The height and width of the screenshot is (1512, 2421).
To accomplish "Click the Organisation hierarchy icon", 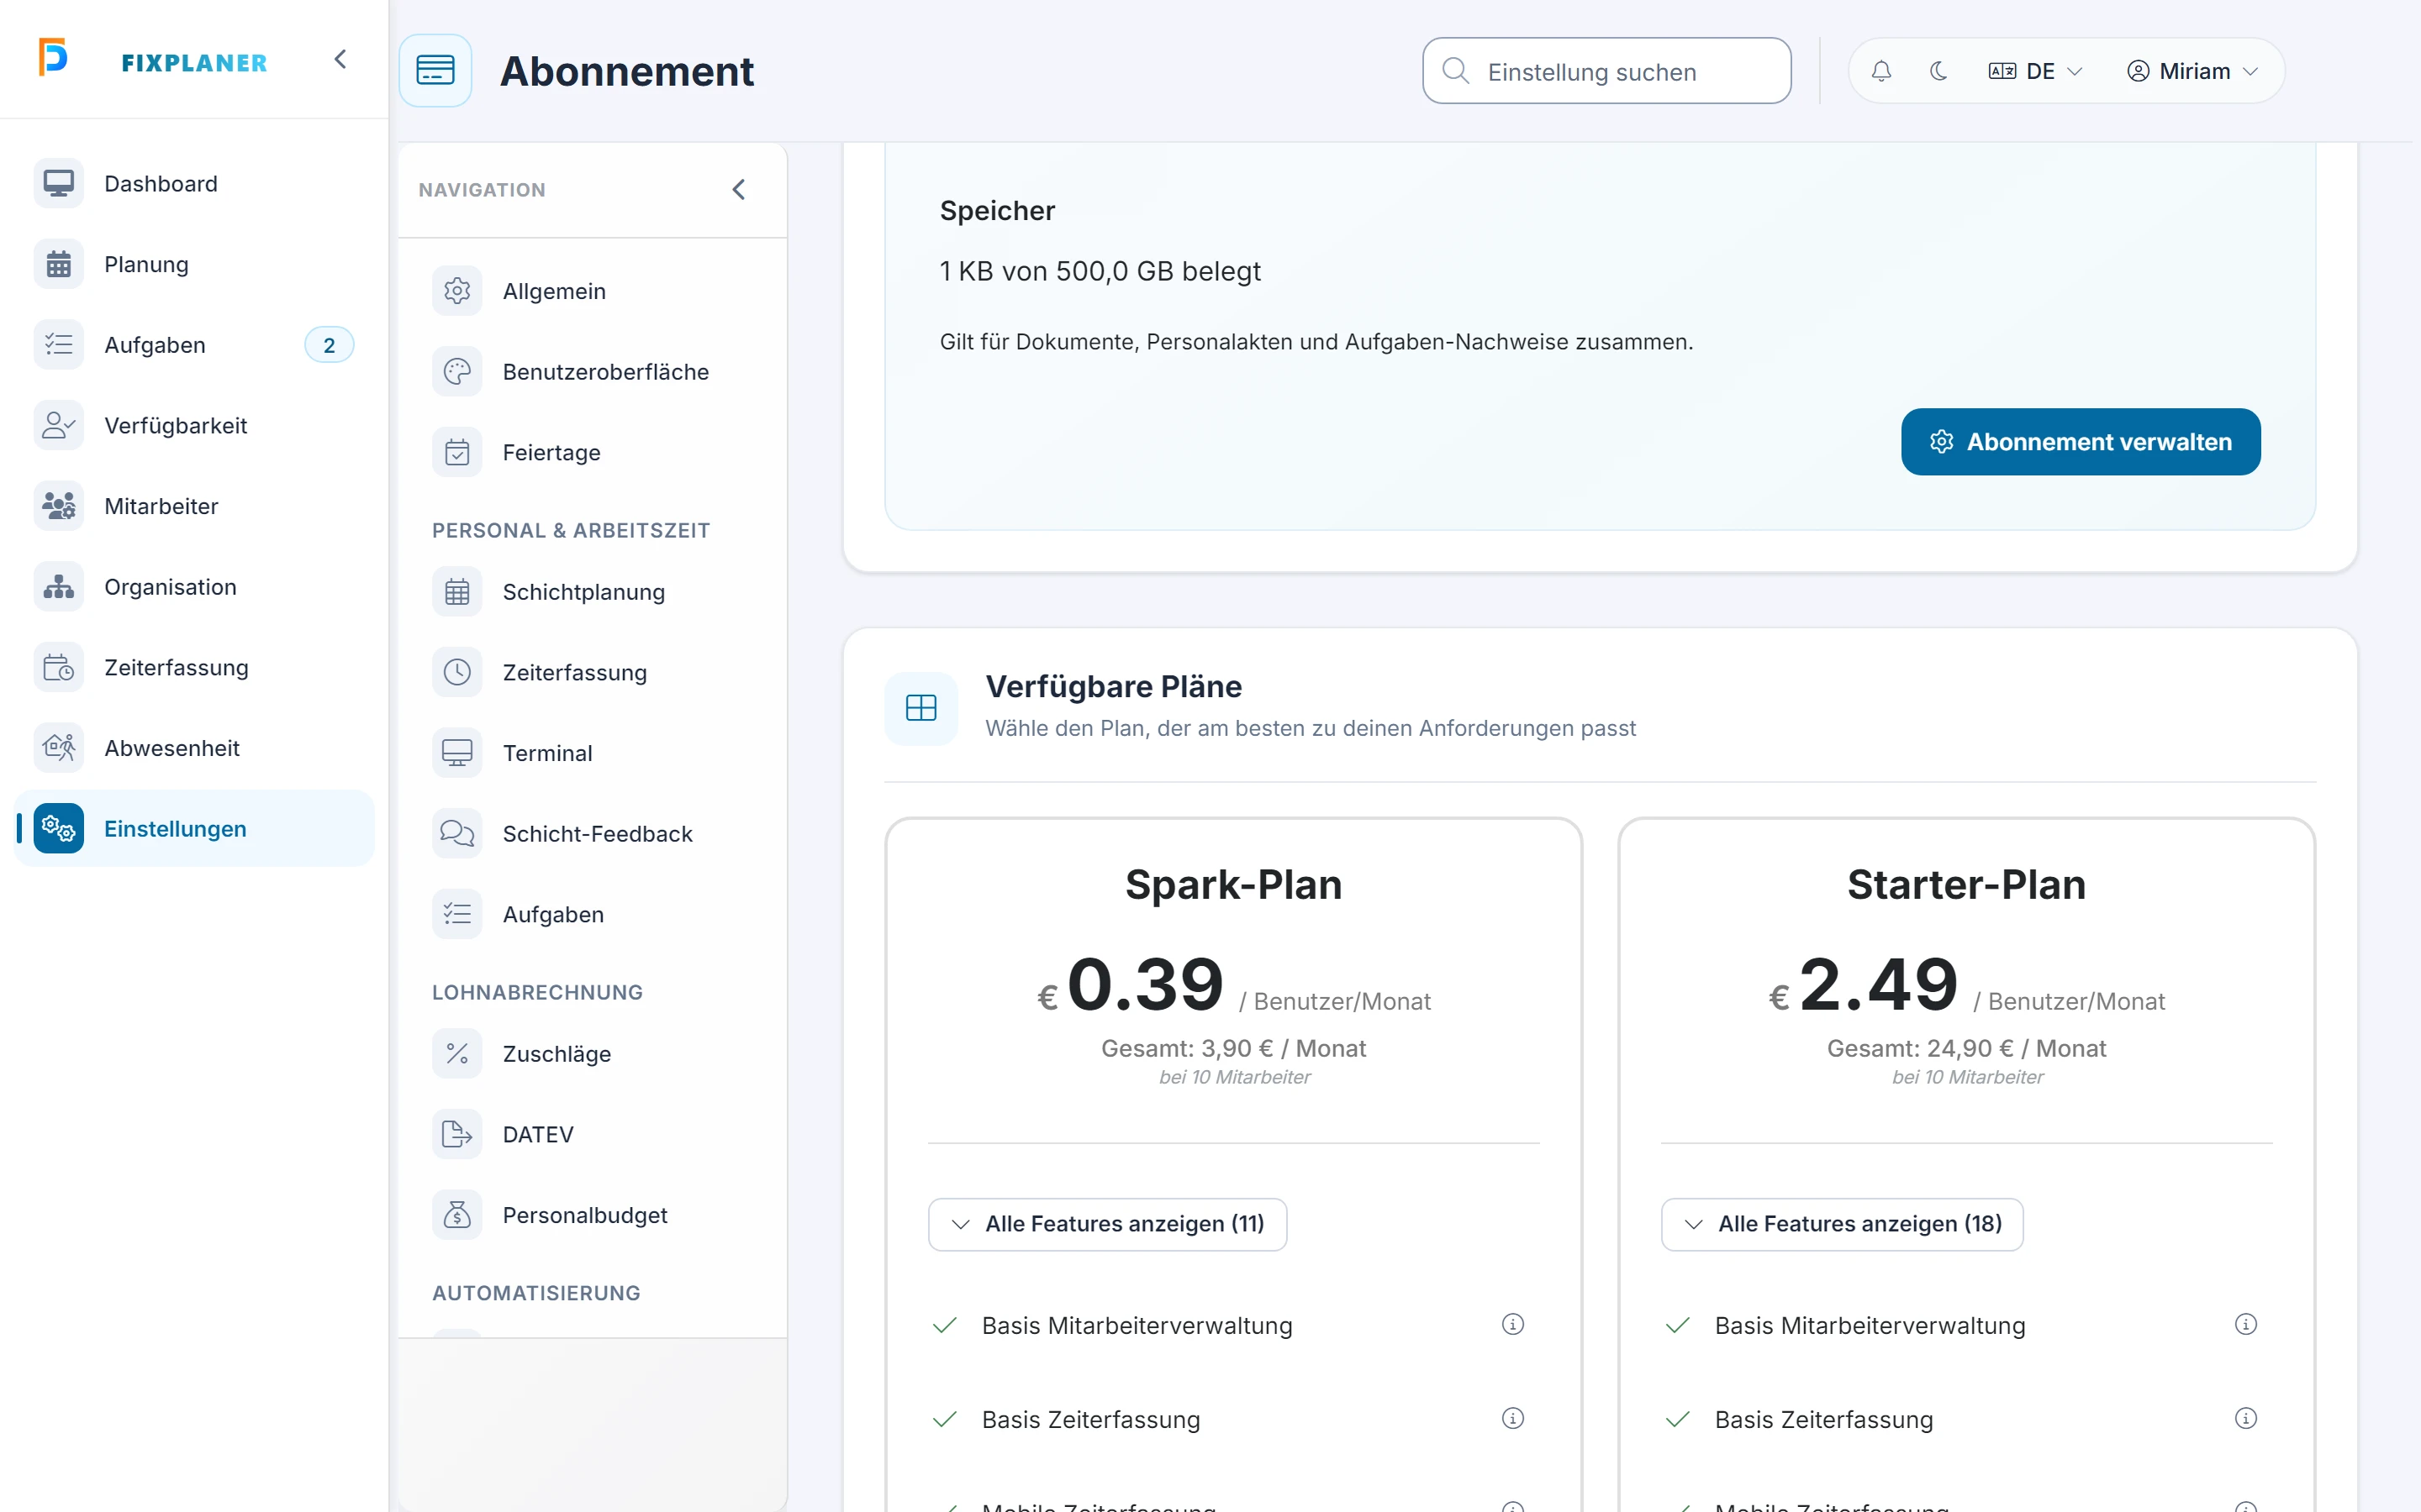I will tap(59, 587).
